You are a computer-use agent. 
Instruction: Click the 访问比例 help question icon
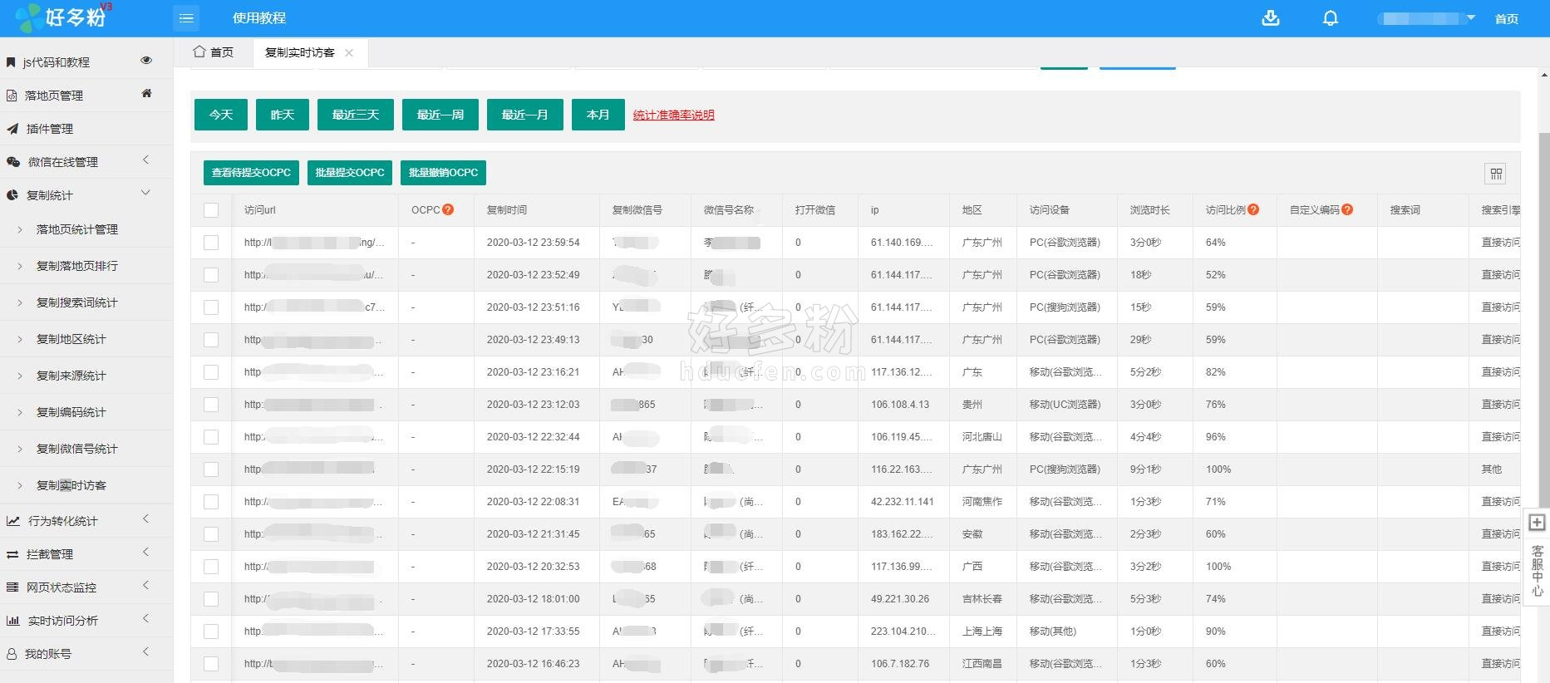tap(1253, 209)
